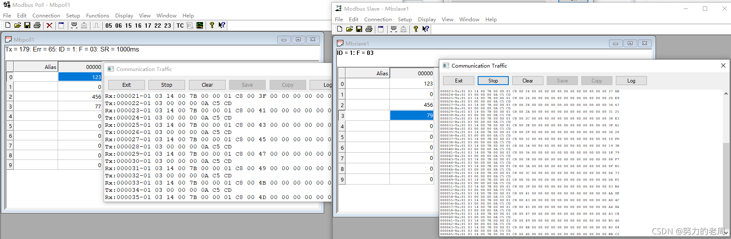Click Print icon in Modbus Slave toolbar

pos(369,29)
